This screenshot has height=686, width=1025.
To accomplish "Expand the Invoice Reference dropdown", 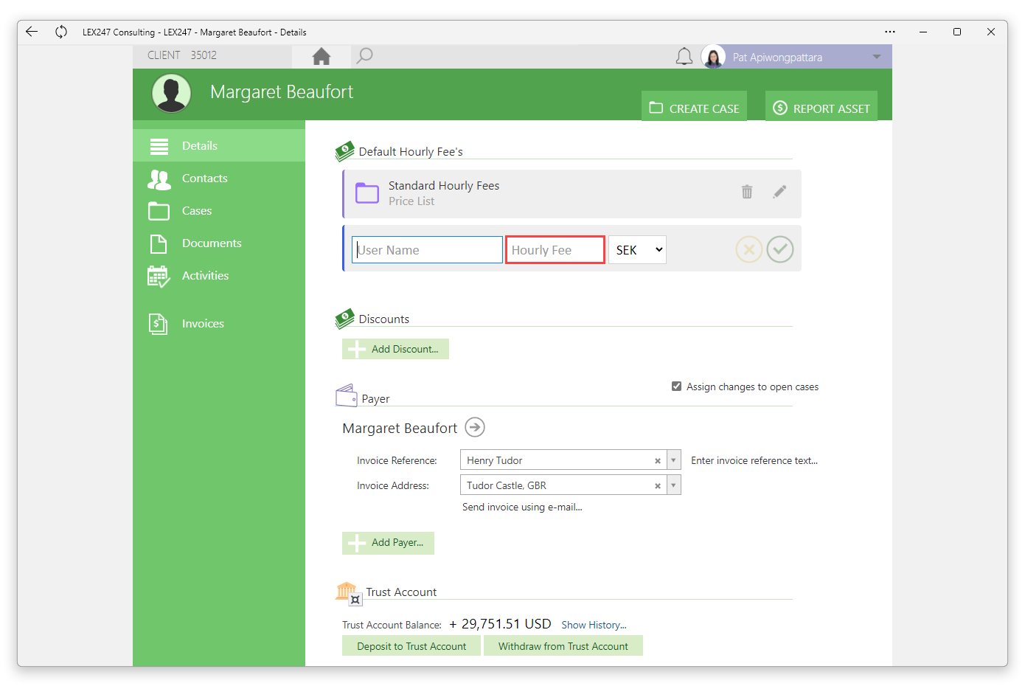I will (x=673, y=460).
